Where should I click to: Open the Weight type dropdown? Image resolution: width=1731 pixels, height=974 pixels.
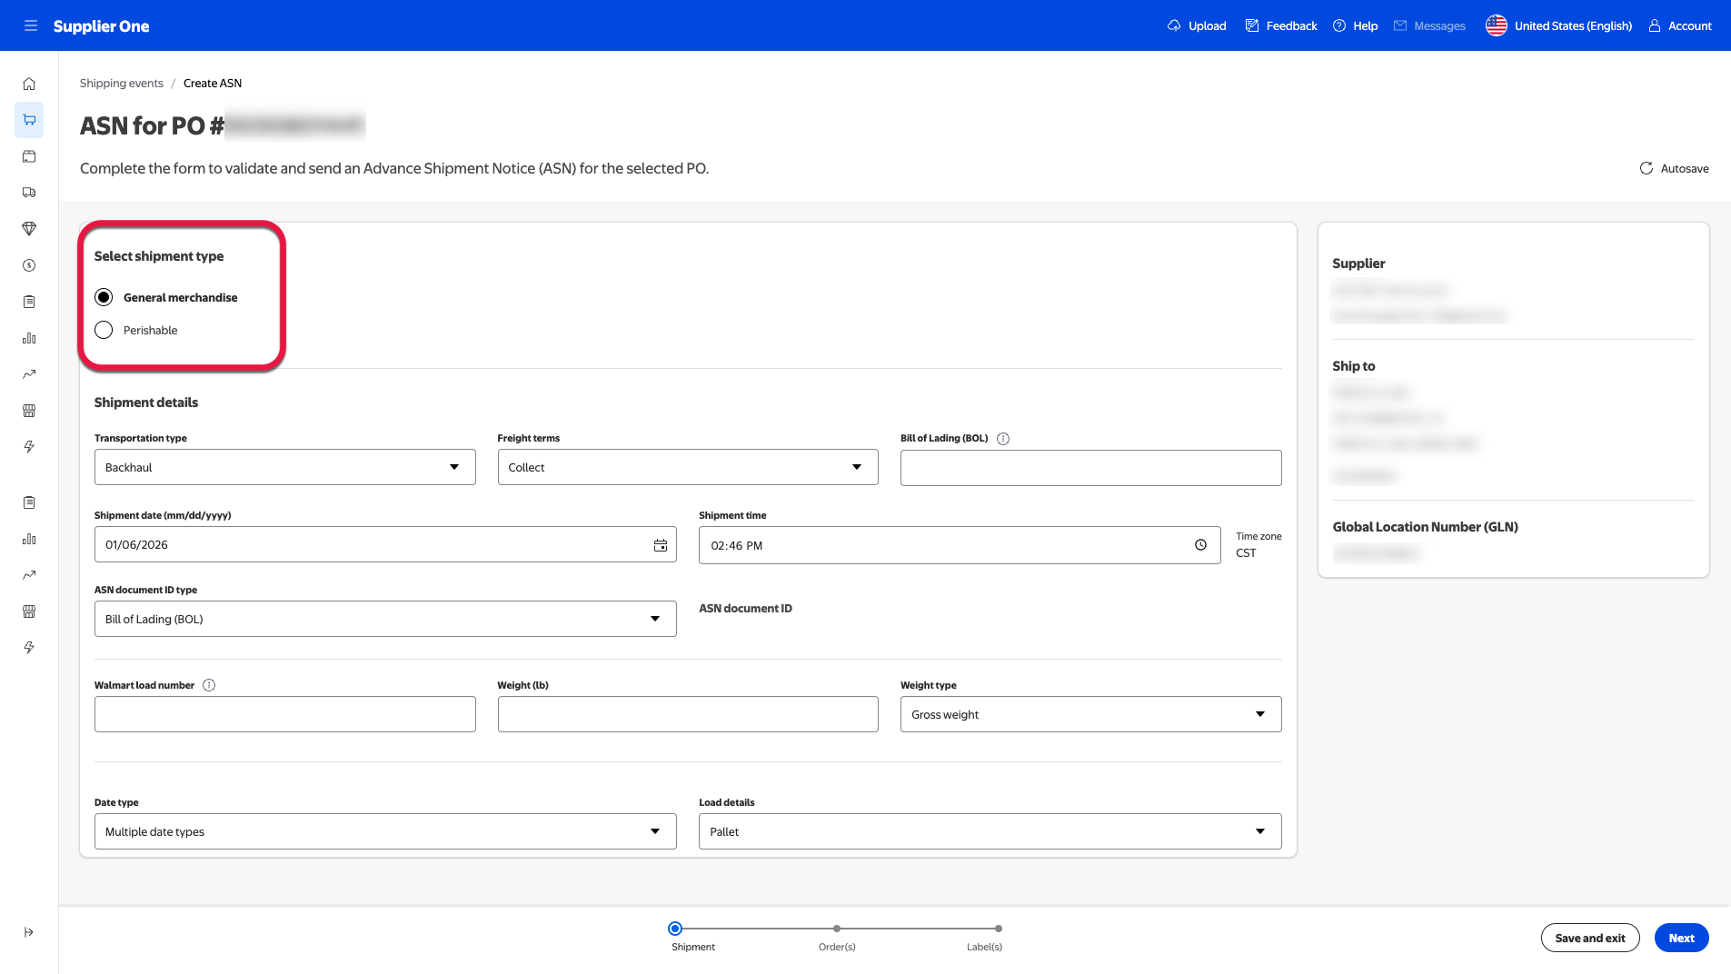[1090, 715]
